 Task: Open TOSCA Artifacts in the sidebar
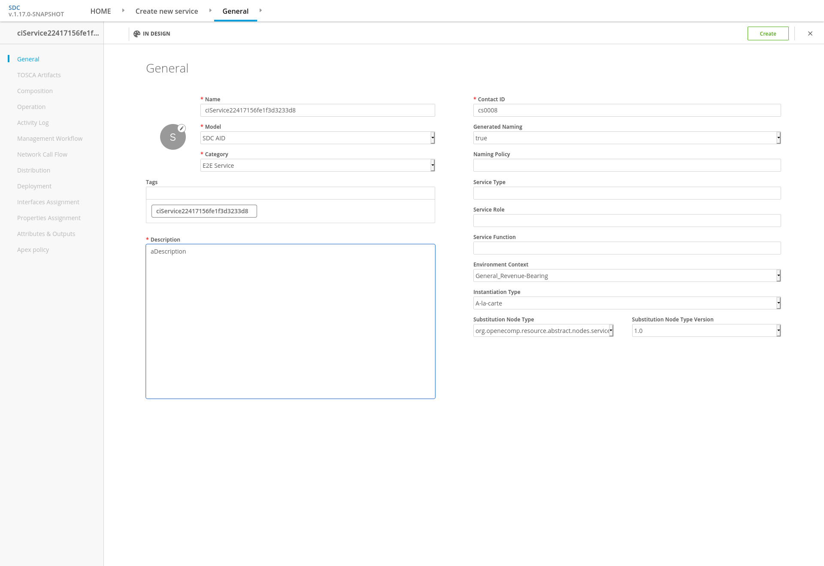(39, 75)
